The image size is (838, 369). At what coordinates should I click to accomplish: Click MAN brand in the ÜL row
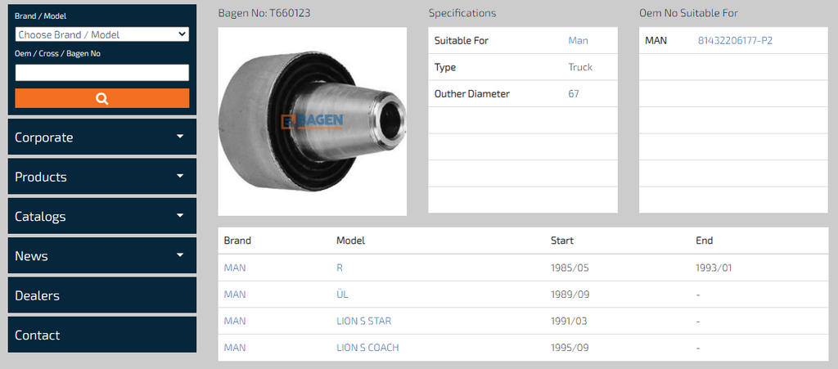click(235, 295)
